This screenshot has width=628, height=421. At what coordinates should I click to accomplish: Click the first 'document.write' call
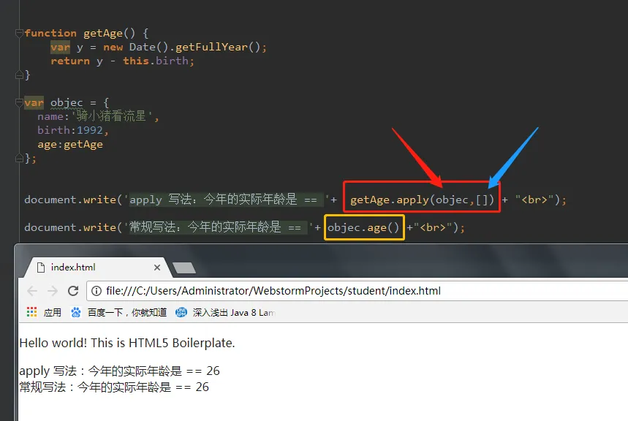[70, 200]
